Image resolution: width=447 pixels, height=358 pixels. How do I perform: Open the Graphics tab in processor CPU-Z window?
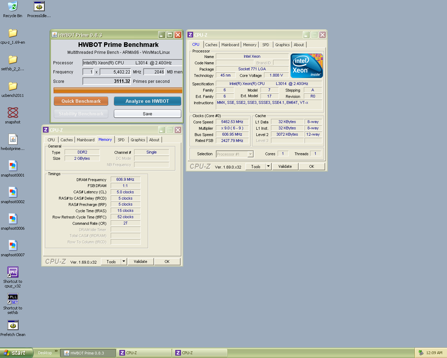click(282, 45)
